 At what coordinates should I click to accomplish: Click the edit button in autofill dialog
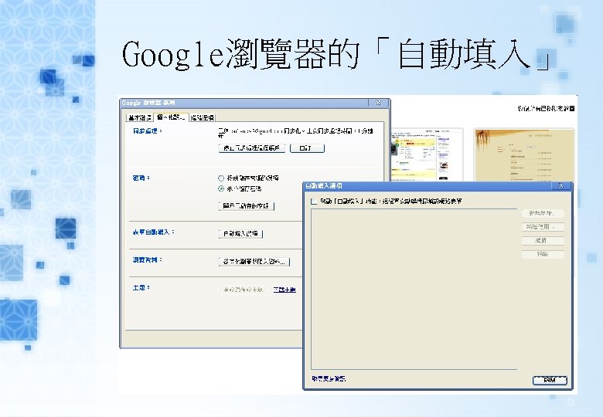543,241
